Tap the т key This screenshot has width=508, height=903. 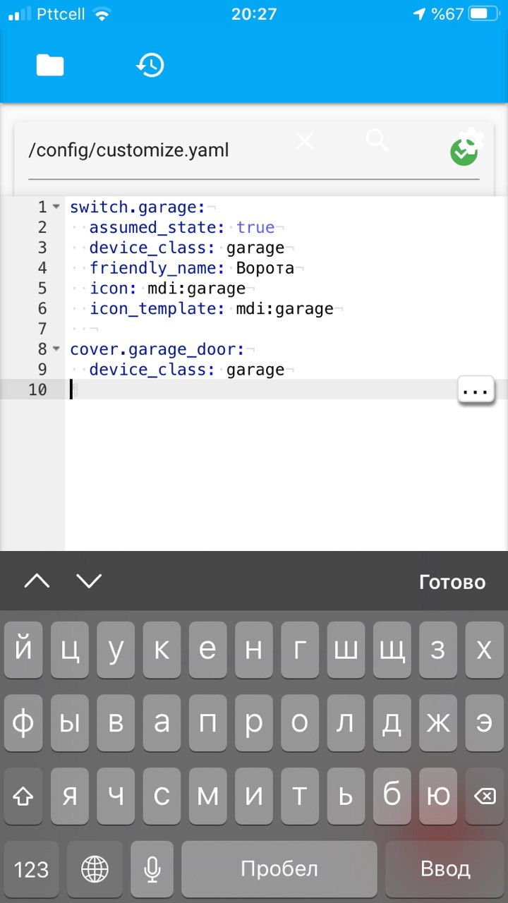[x=300, y=796]
